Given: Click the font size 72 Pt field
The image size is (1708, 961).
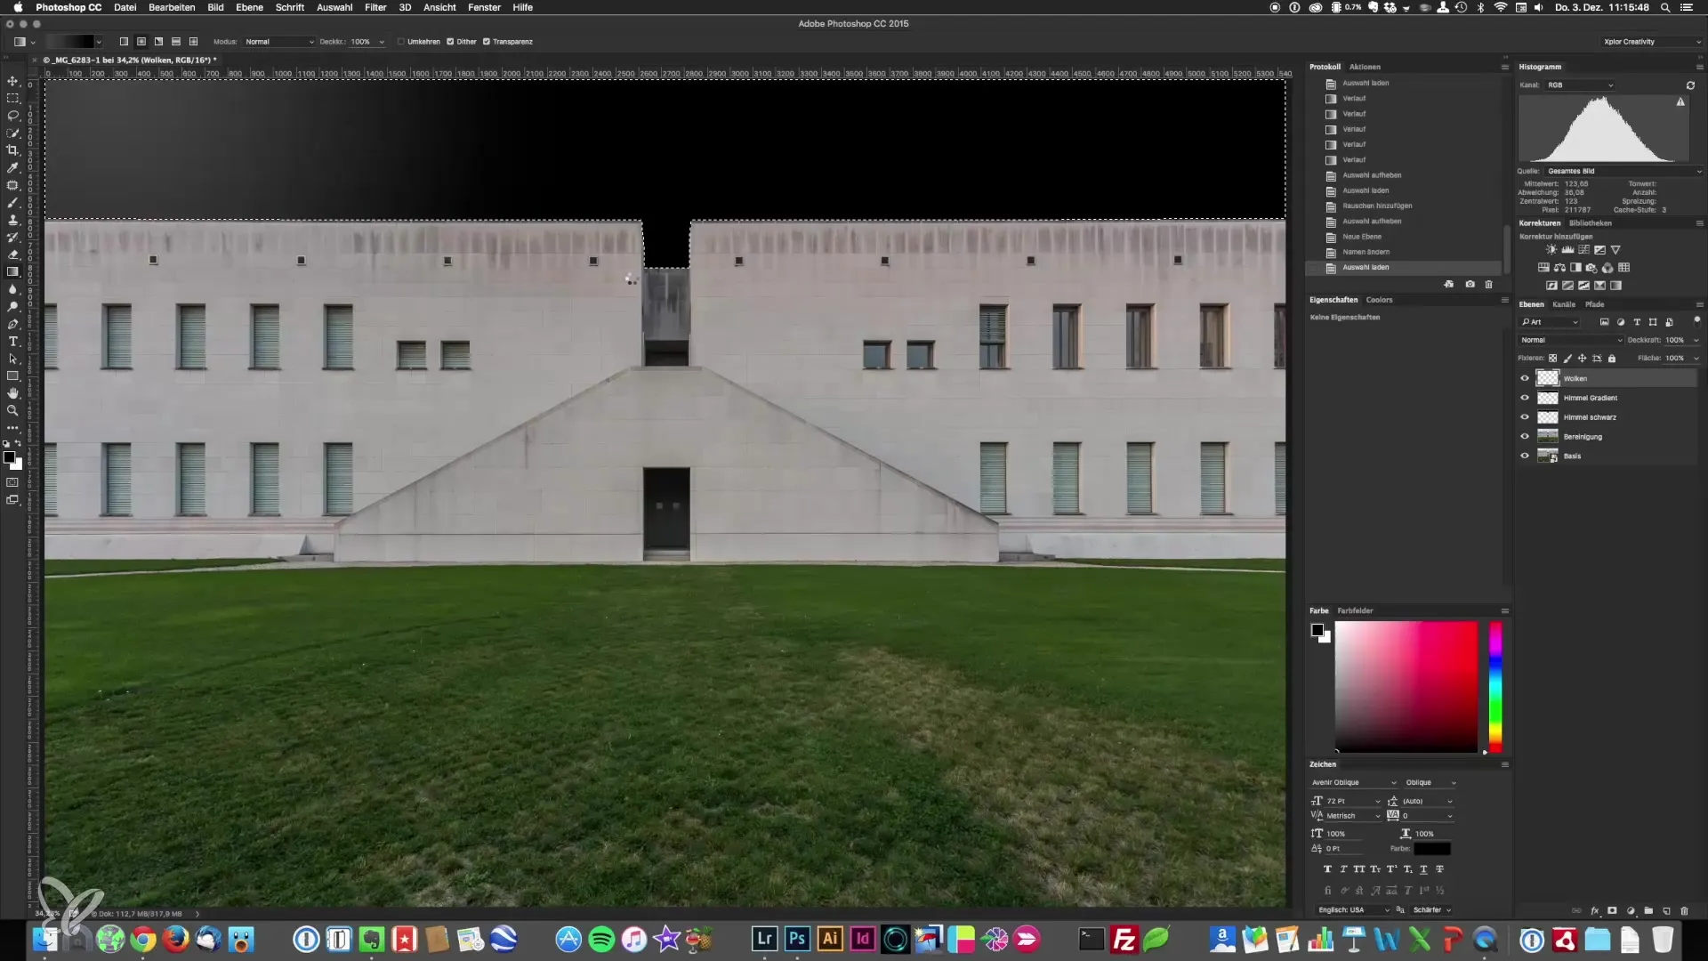Looking at the screenshot, I should pos(1353,801).
